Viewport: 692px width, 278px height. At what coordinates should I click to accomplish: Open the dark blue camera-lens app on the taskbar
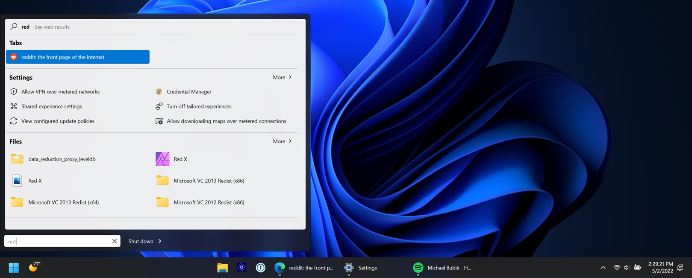(x=241, y=267)
